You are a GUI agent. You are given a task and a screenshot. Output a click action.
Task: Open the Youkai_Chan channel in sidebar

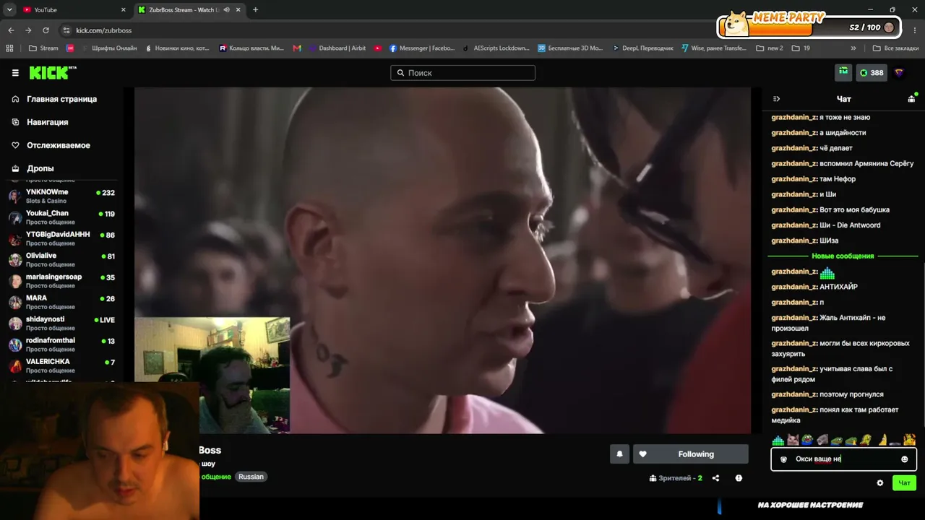pos(62,217)
